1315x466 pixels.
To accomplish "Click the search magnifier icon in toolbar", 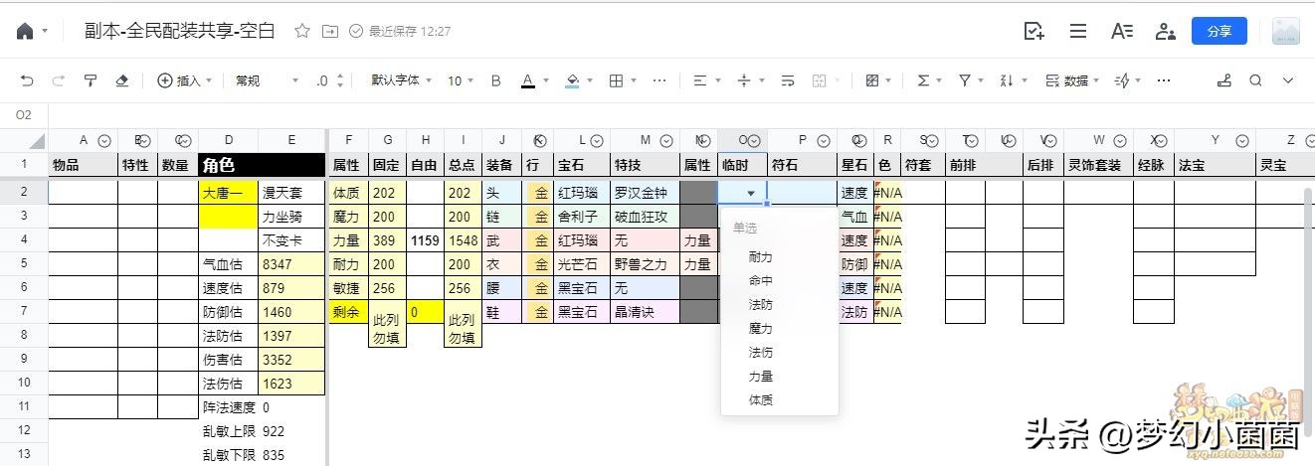I will point(1255,80).
